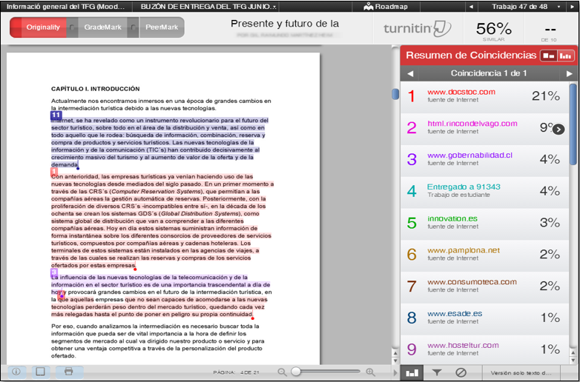Open source www.pamplona.net

(x=463, y=250)
